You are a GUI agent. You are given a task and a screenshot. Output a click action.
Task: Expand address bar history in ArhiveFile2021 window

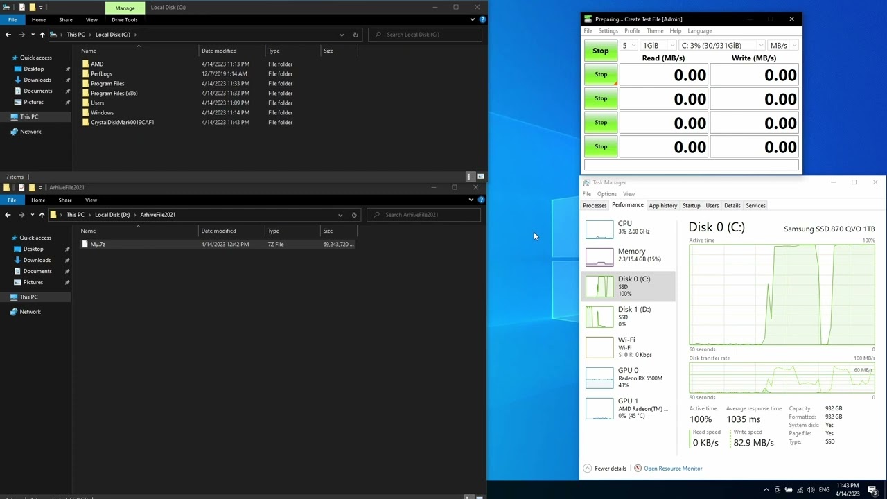(340, 215)
